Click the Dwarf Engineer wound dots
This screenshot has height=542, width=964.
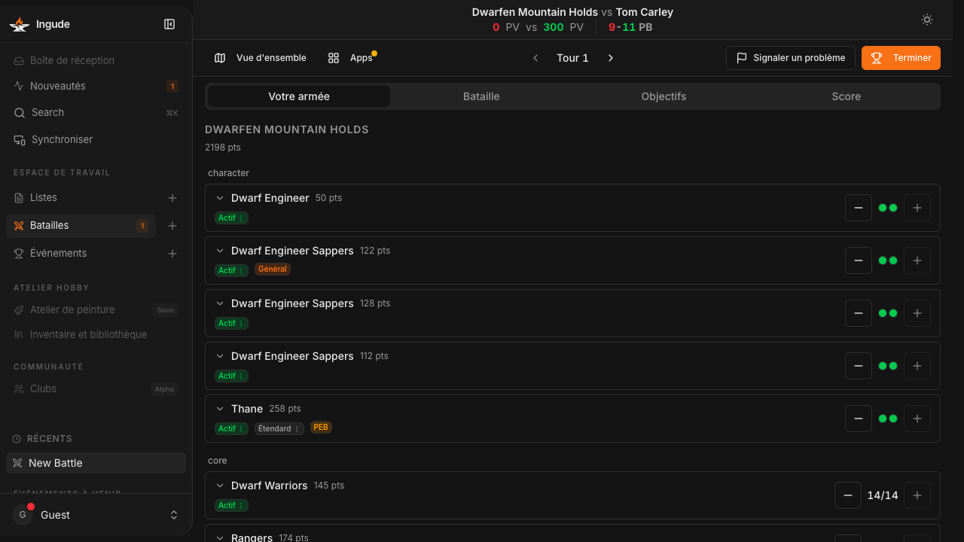(x=888, y=208)
